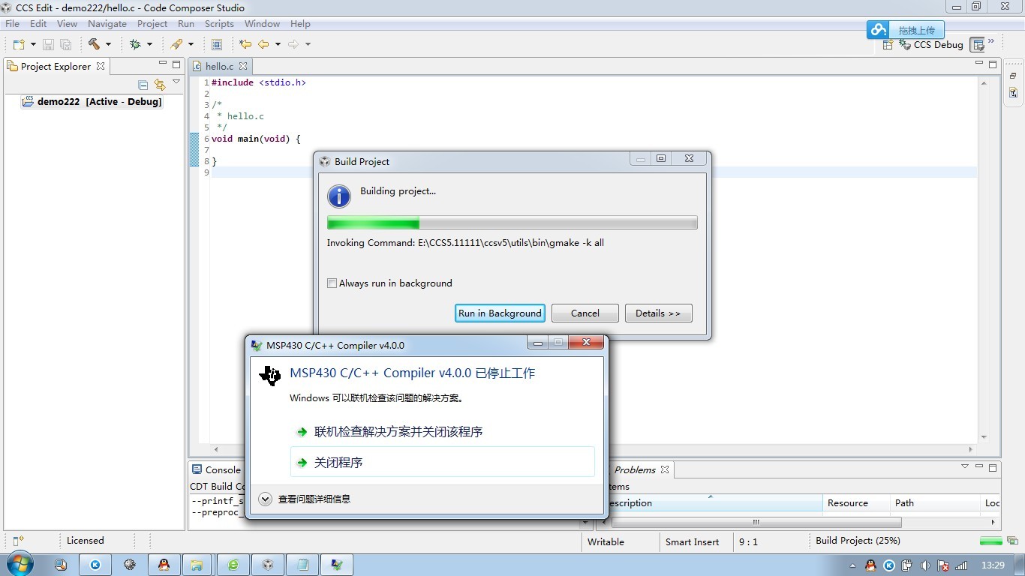Click the toolbar icon left of Last Edit Location
The height and width of the screenshot is (576, 1025).
pos(217,44)
